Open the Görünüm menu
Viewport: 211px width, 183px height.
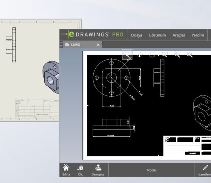[x=157, y=35]
